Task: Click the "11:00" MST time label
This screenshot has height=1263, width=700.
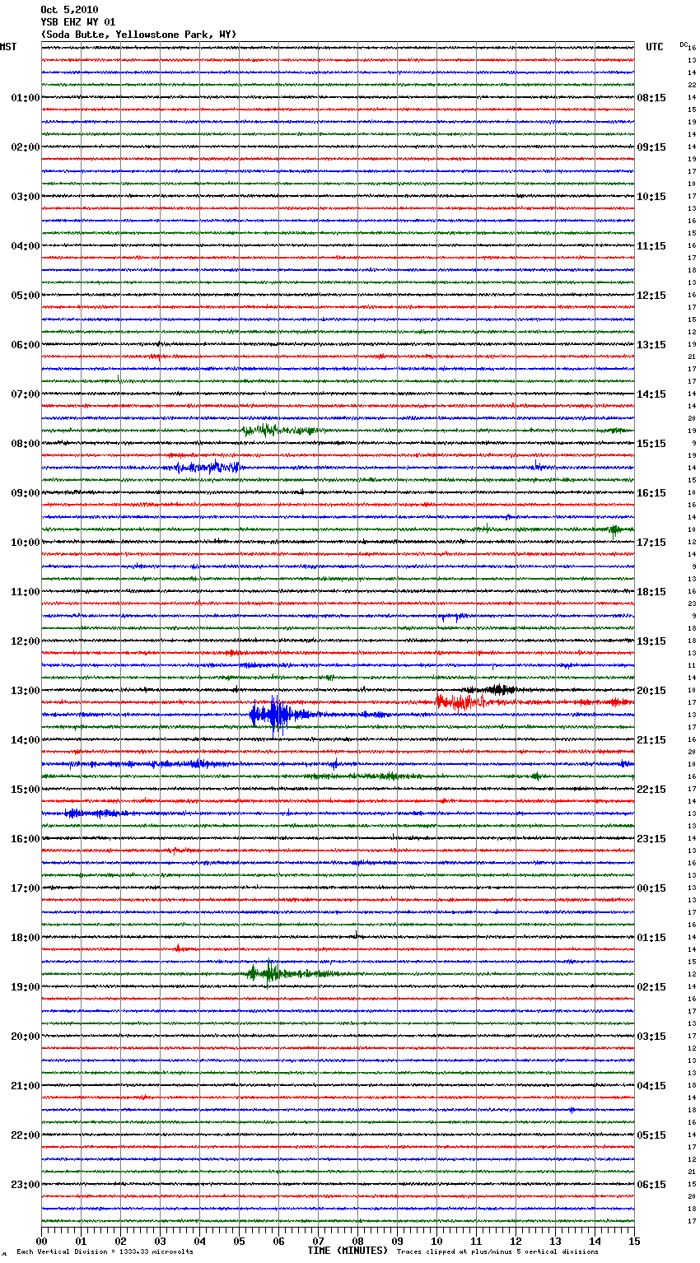Action: (26, 592)
